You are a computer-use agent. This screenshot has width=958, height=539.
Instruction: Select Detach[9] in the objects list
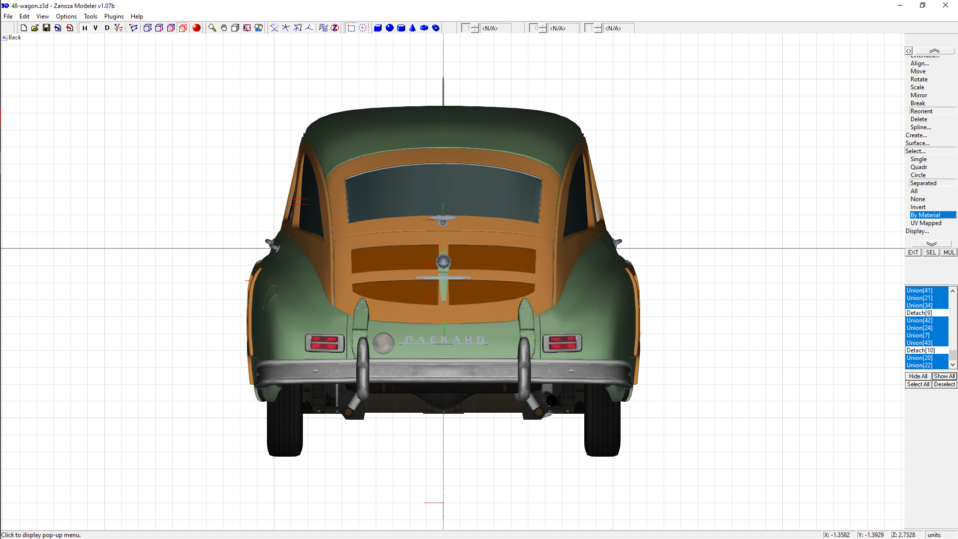919,313
